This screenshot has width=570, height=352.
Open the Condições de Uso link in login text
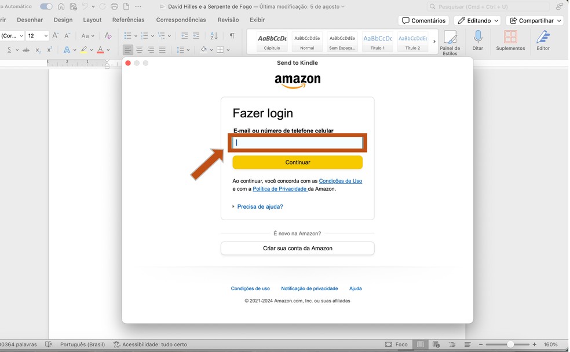tap(340, 181)
